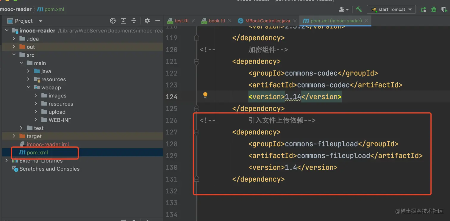Click the imooc-reader breadcrumb in navigation bar
This screenshot has height=221, width=450.
pos(16,9)
